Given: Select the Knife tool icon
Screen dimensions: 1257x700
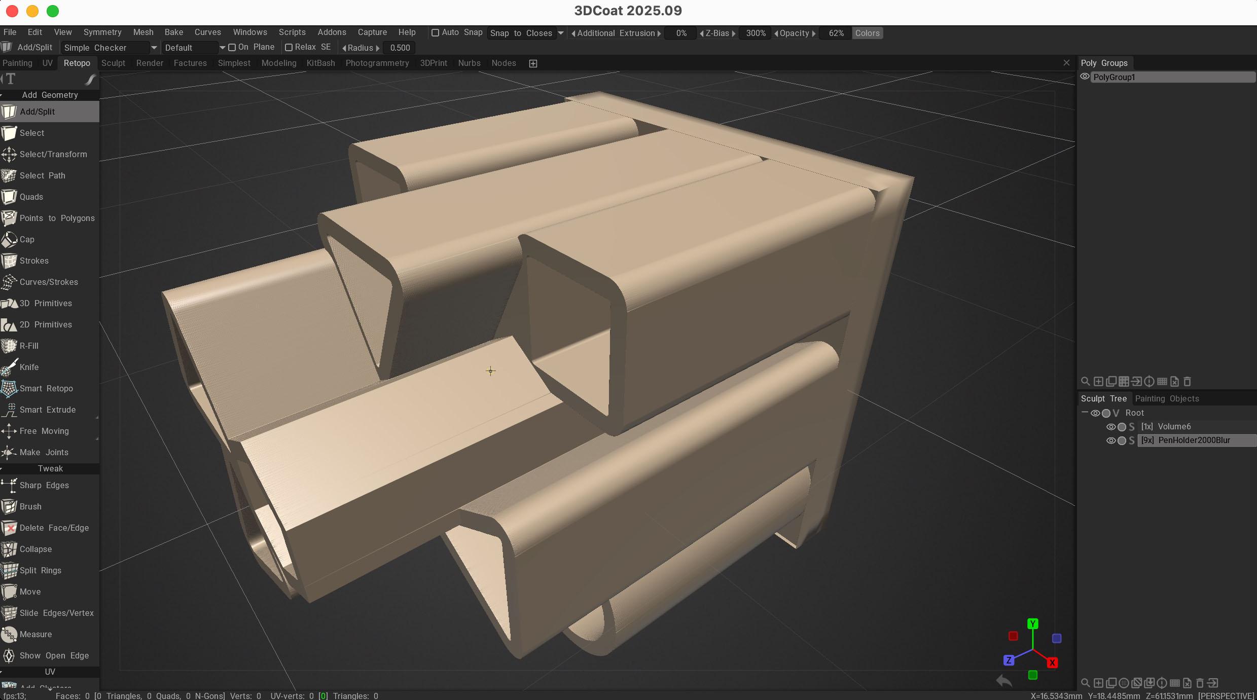Looking at the screenshot, I should pyautogui.click(x=9, y=367).
